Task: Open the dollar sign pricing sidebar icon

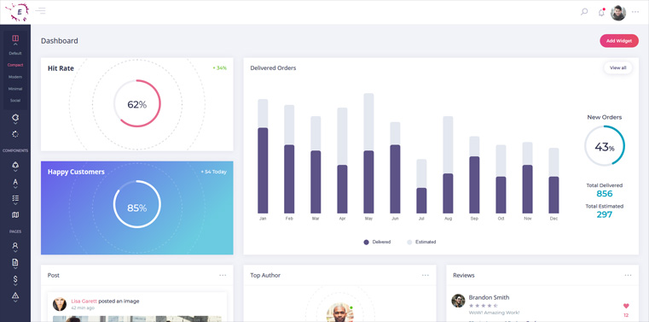Action: [15, 279]
